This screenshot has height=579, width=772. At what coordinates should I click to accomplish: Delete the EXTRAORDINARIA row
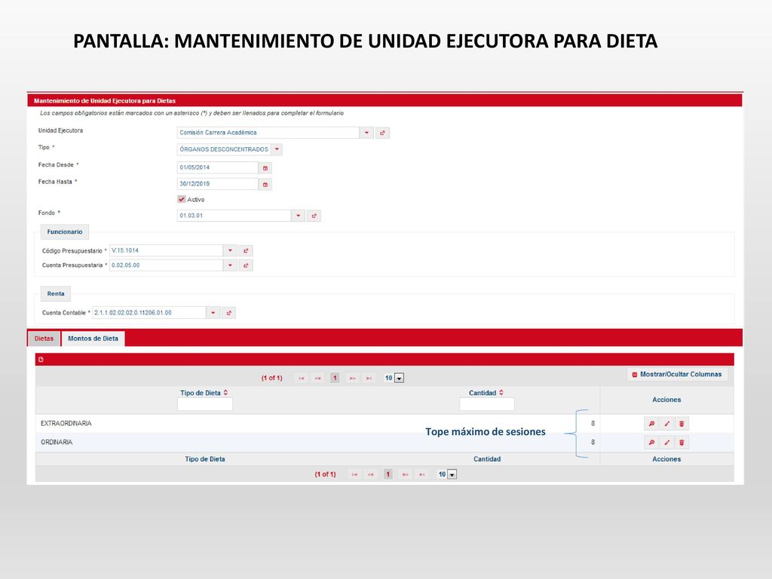tap(682, 424)
